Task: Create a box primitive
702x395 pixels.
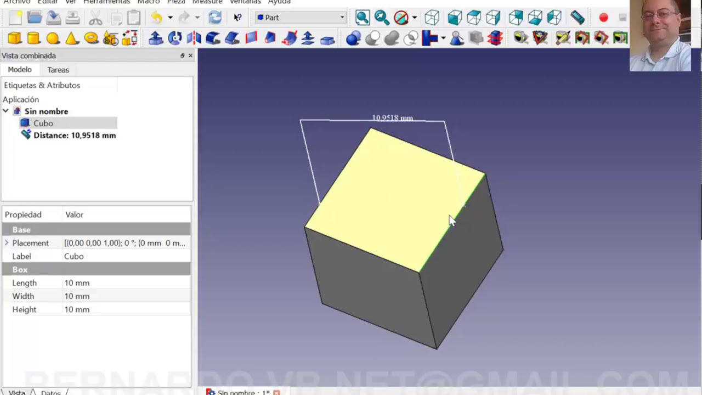Action: tap(15, 38)
